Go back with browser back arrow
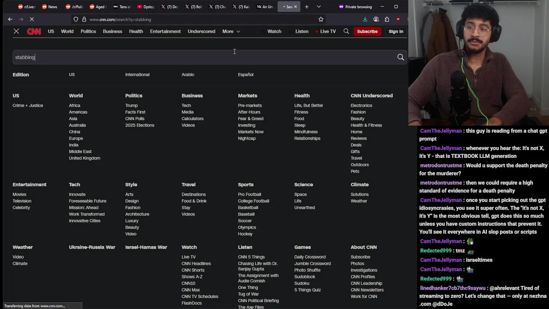 click(10, 19)
